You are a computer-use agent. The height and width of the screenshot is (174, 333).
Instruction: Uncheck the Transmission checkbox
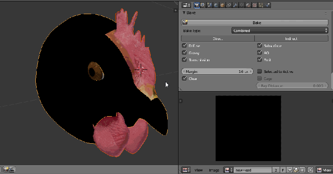coord(184,60)
